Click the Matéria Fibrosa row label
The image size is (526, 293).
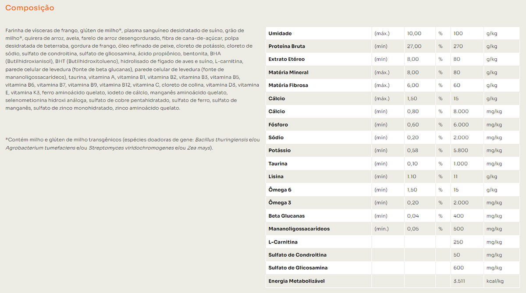pos(288,85)
